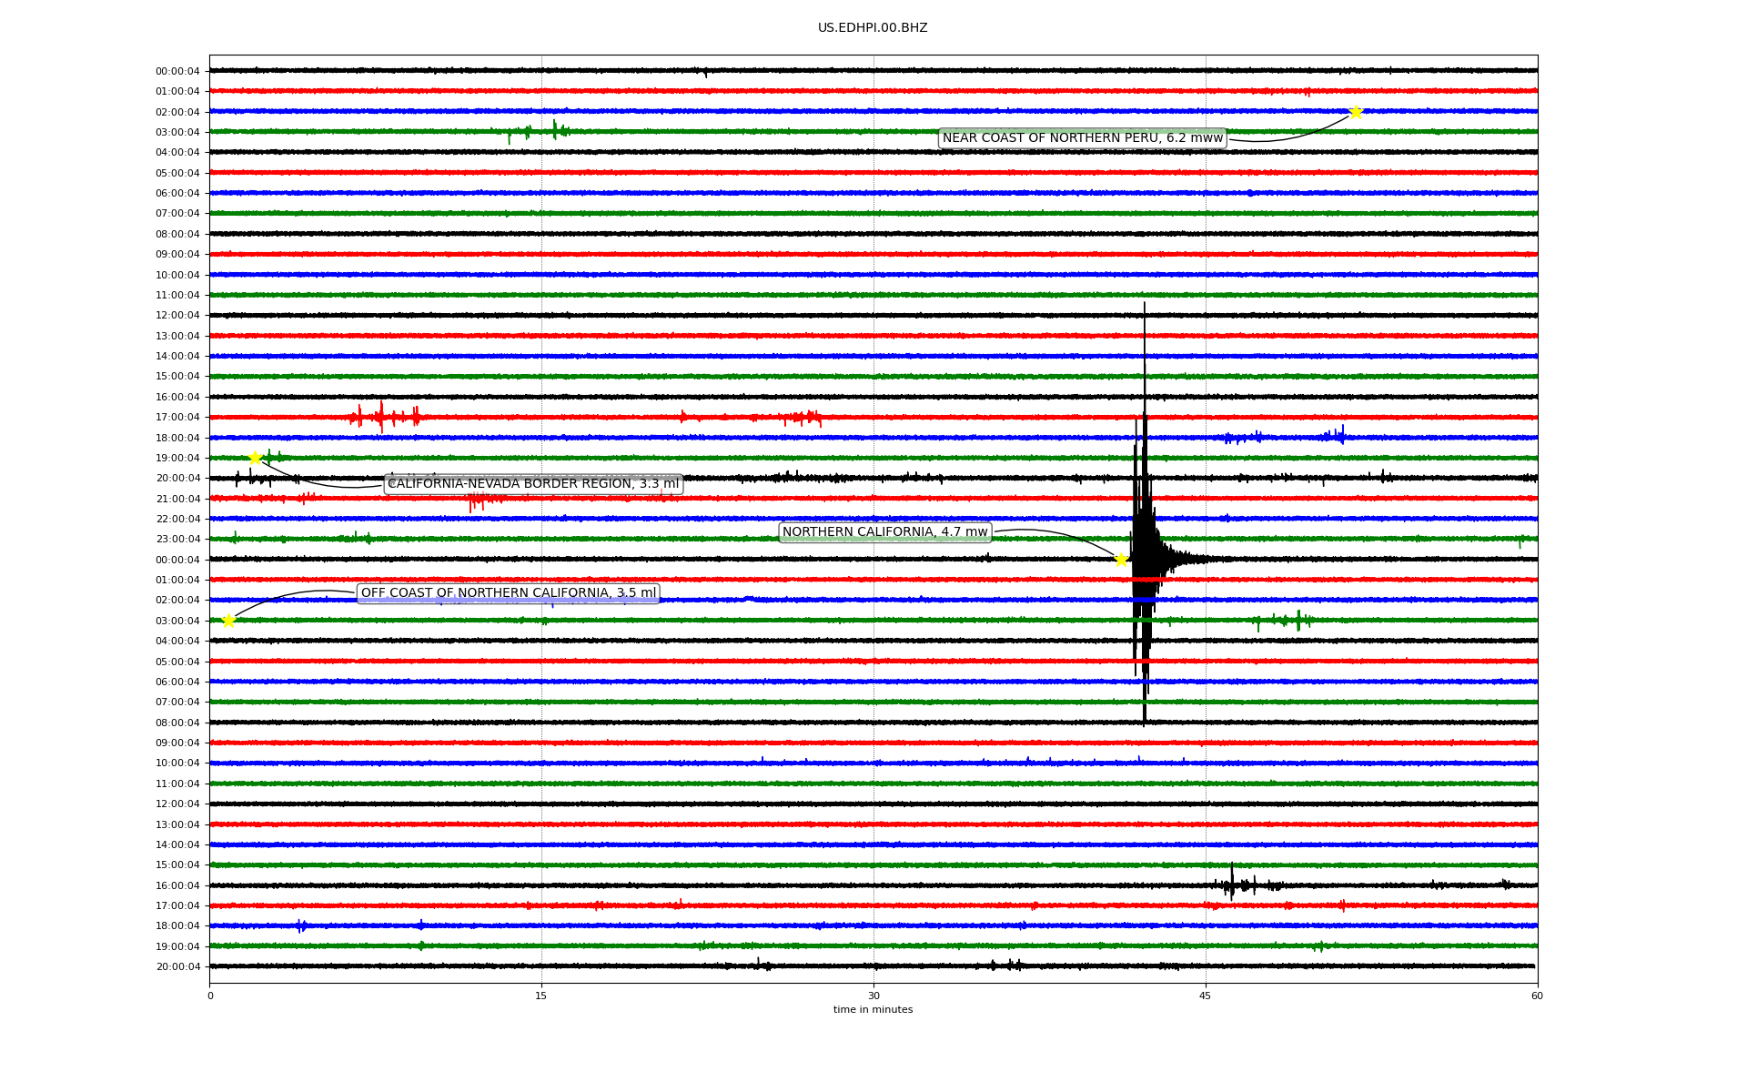Click the green burst on 03:00:04 top trace
1747x1092 pixels.
click(x=554, y=130)
